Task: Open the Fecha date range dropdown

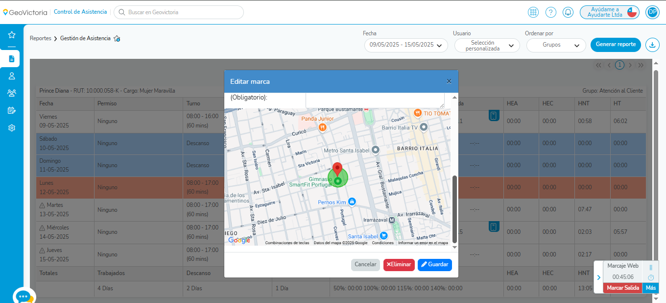Action: point(406,45)
